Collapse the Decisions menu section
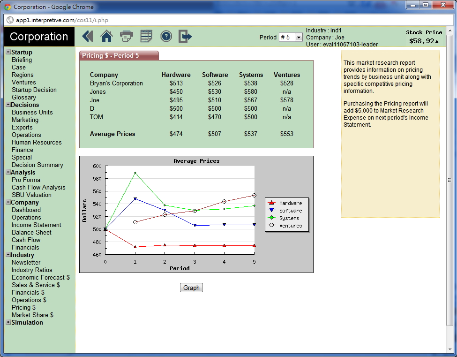 pyautogui.click(x=8, y=105)
